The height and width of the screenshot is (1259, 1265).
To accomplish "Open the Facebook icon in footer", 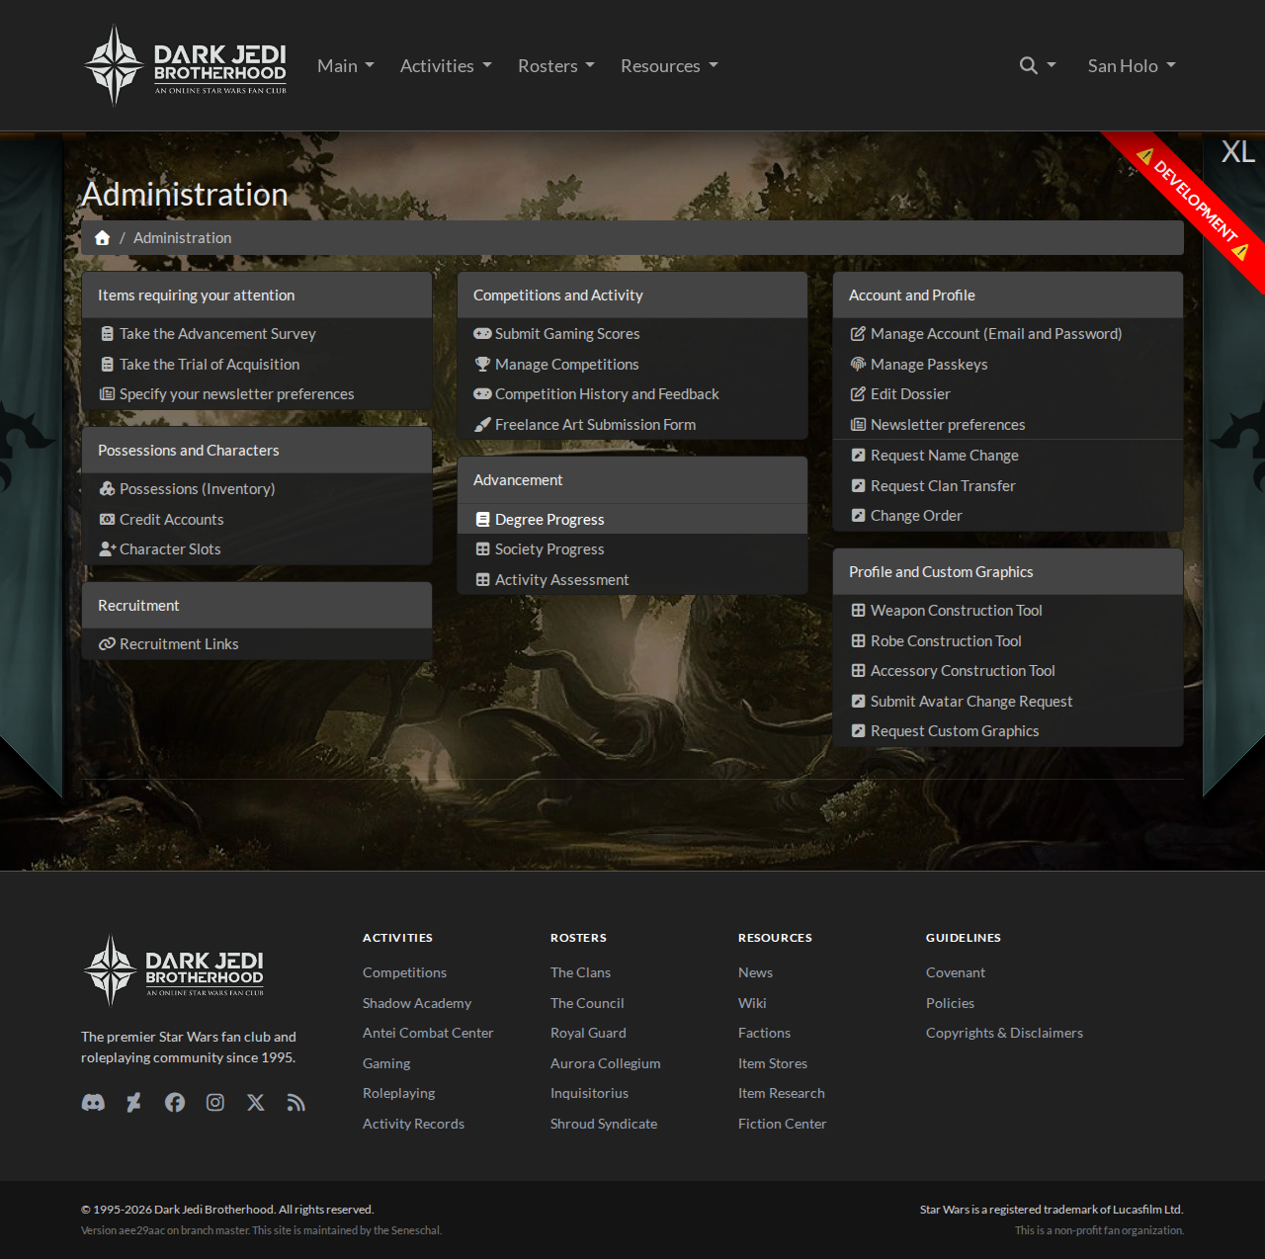I will [x=175, y=1103].
